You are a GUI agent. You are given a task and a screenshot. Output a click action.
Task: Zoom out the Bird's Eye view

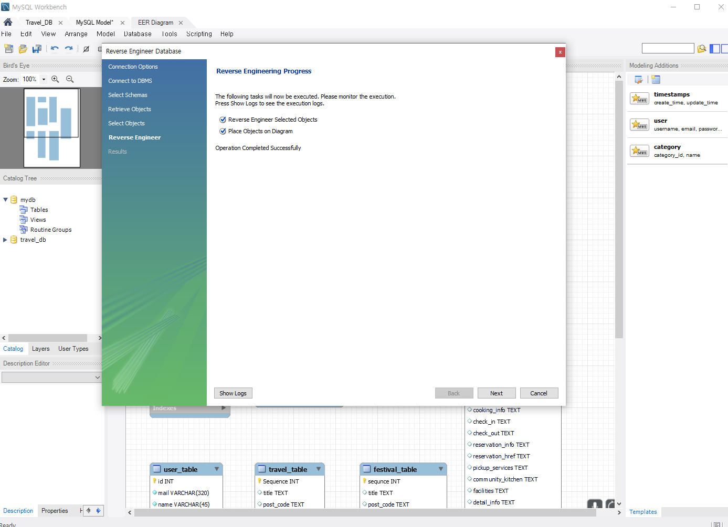click(70, 79)
